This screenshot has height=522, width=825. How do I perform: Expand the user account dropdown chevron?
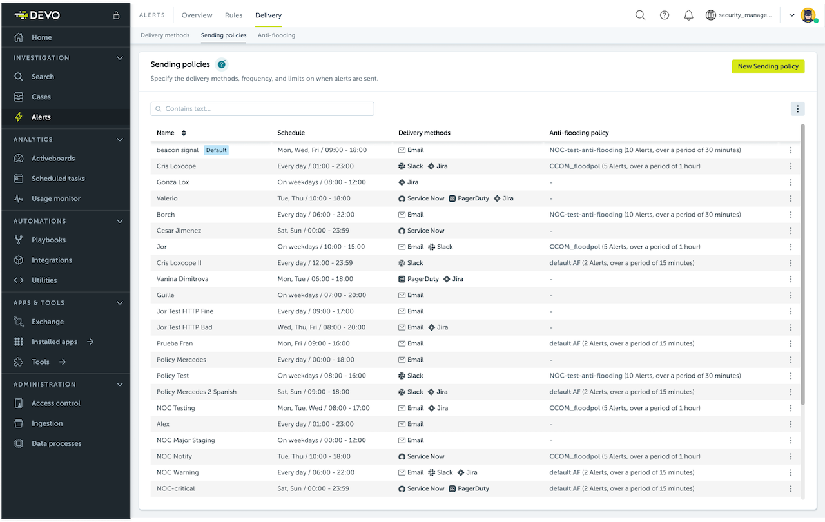click(791, 14)
